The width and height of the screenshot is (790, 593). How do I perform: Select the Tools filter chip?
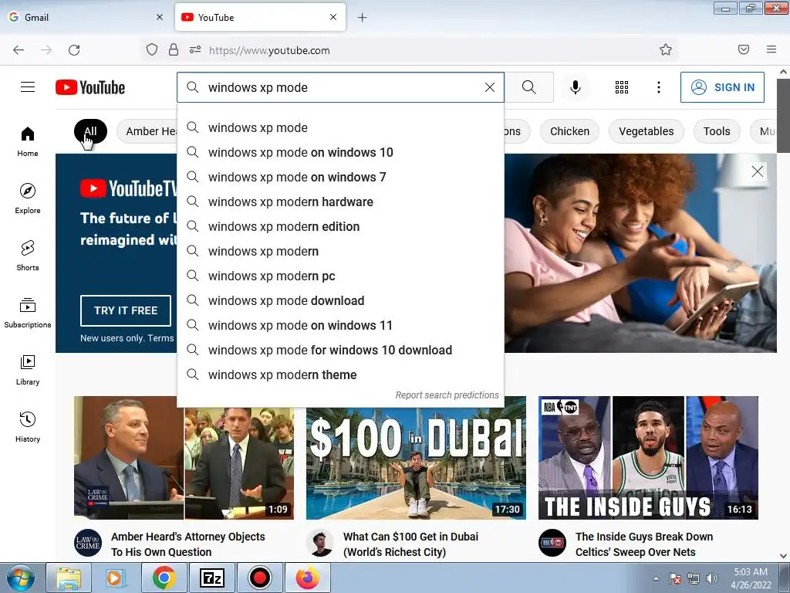point(717,131)
